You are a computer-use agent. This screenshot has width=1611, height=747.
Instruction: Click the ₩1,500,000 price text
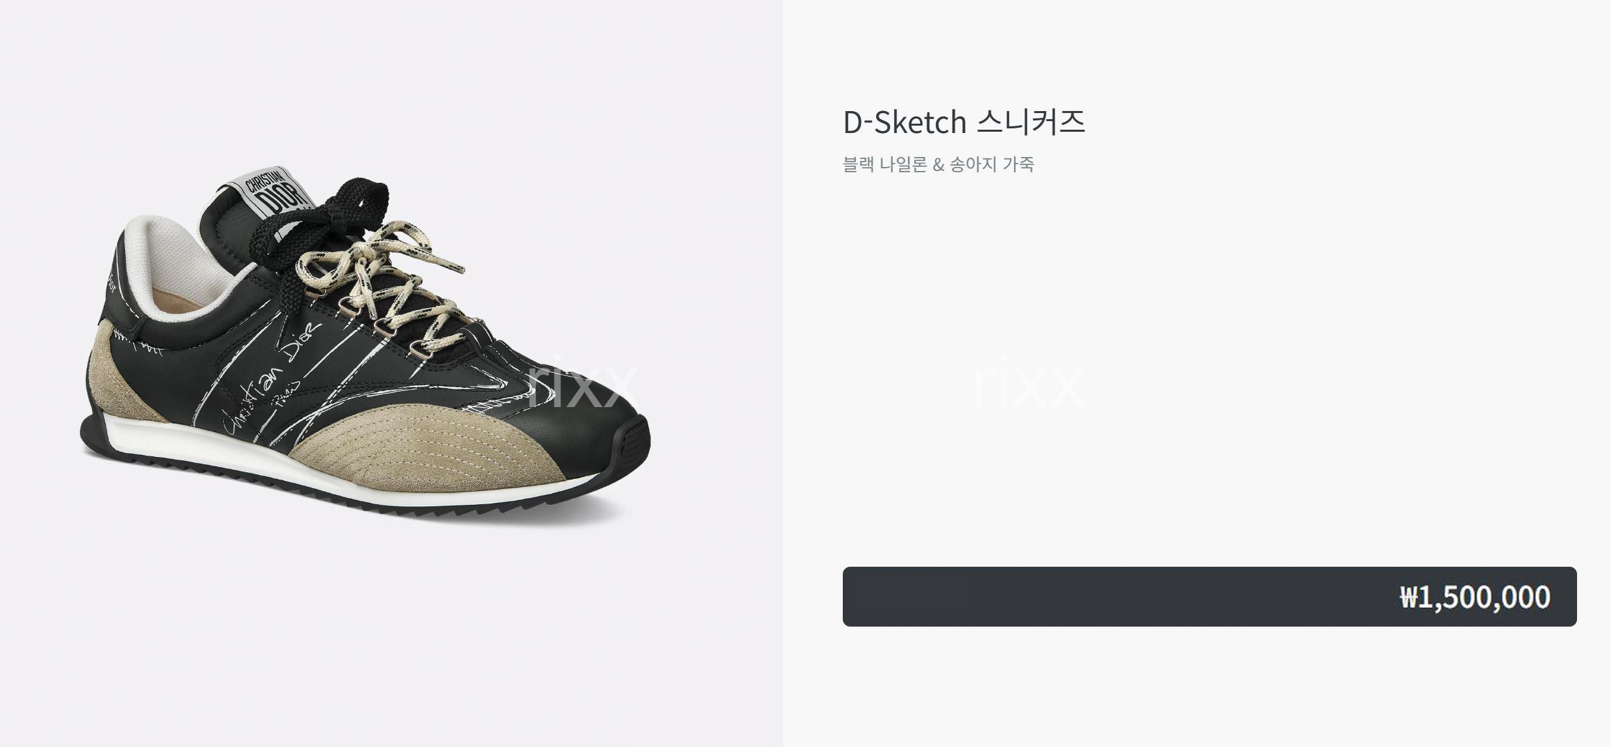point(1475,597)
